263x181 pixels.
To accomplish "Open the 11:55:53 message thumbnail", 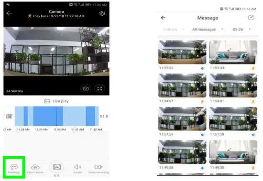I will pyautogui.click(x=182, y=52).
